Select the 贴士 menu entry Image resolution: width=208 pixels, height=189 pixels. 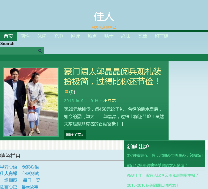(109, 36)
